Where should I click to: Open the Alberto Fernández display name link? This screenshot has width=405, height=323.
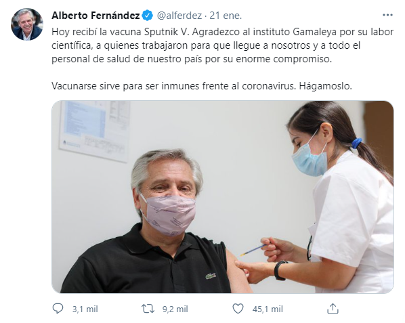[x=95, y=16]
